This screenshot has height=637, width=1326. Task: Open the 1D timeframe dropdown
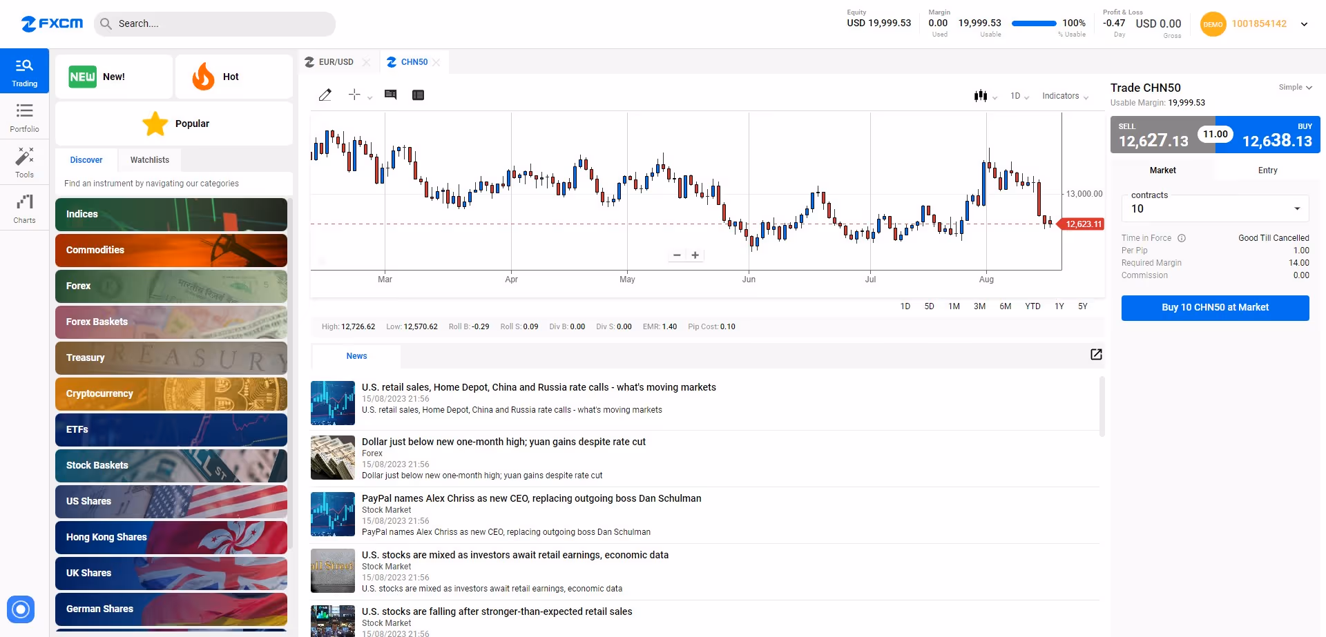pyautogui.click(x=1019, y=96)
